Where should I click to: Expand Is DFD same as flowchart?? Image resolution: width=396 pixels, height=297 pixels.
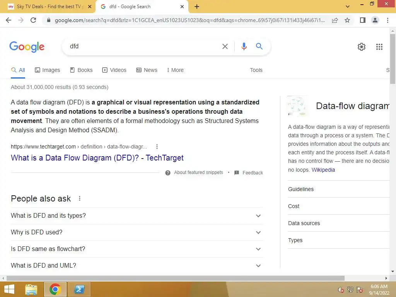pos(137,249)
